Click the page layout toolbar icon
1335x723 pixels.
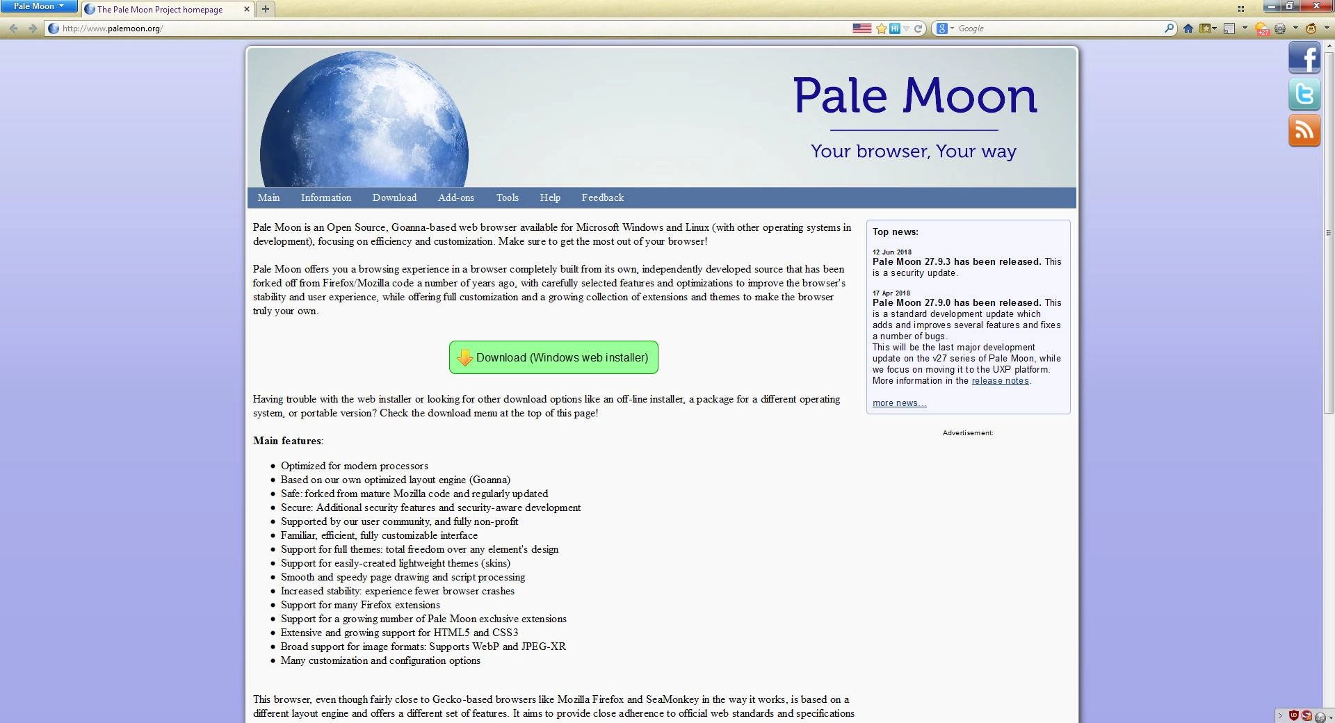tap(1229, 29)
